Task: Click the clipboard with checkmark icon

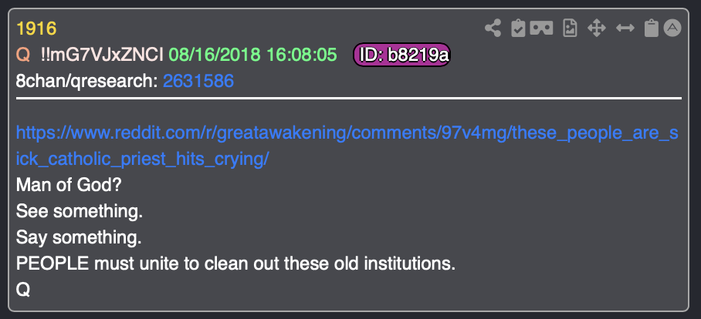Action: [518, 29]
